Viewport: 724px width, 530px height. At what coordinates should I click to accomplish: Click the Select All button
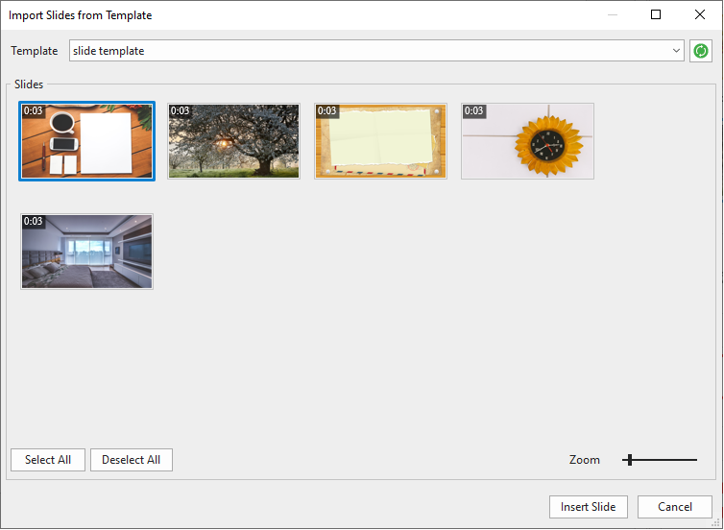pos(48,460)
